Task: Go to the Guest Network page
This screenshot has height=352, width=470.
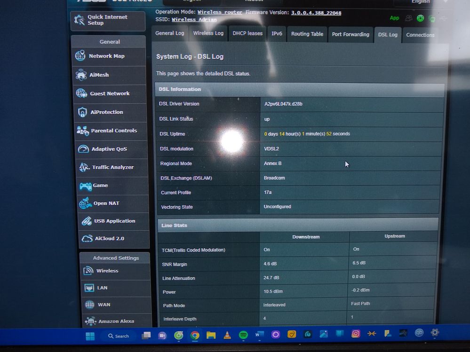Action: pos(109,94)
